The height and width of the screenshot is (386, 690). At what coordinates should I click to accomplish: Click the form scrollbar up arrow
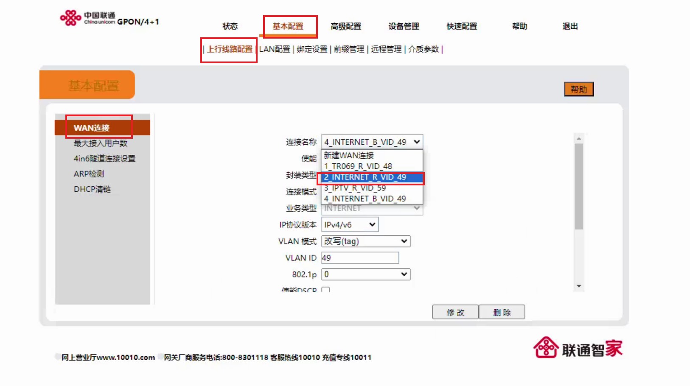tap(579, 138)
